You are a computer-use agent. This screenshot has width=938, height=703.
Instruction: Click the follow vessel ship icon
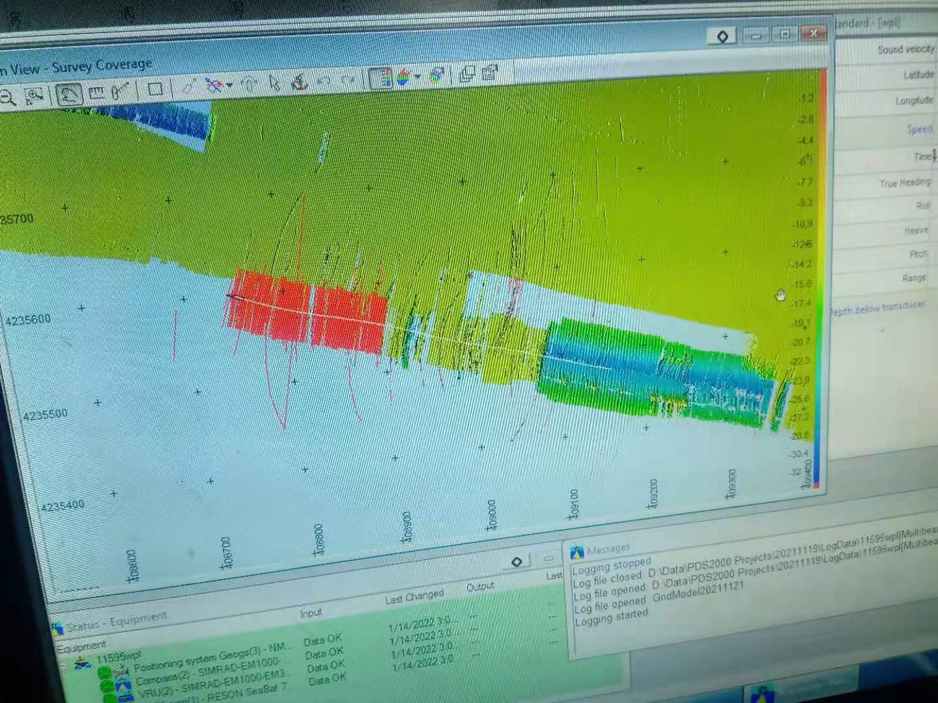coord(300,81)
